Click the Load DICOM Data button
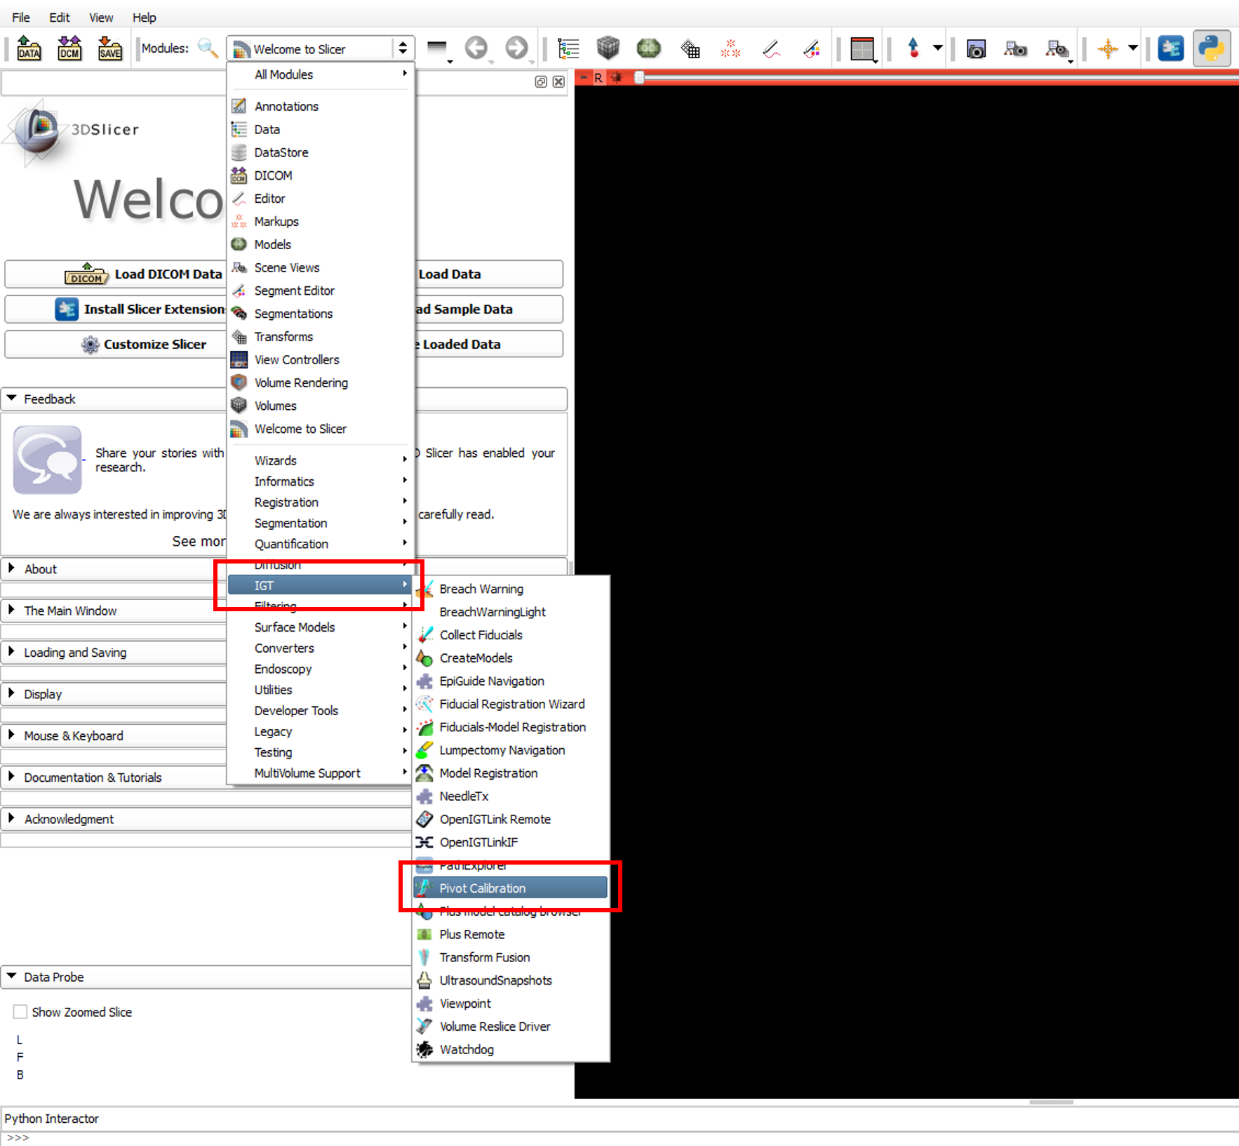Image resolution: width=1239 pixels, height=1146 pixels. point(116,274)
